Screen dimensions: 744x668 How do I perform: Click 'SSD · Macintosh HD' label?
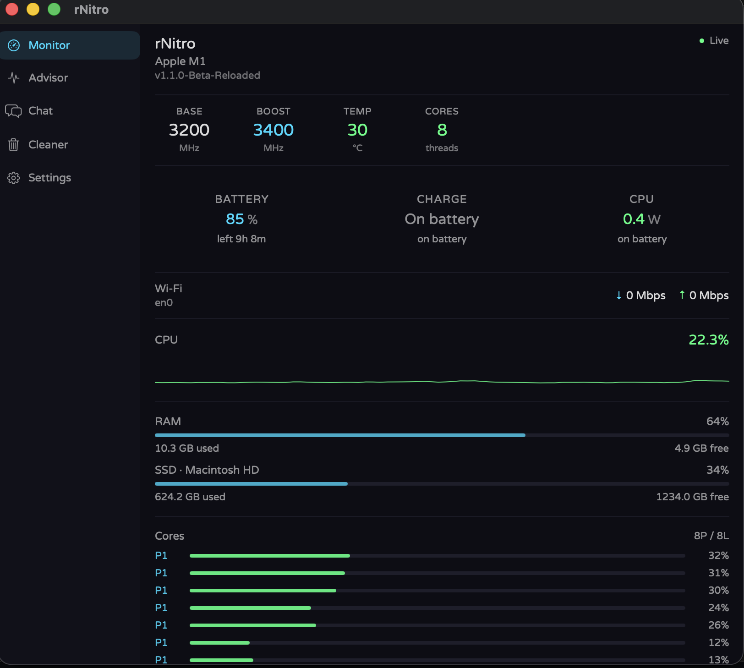207,470
